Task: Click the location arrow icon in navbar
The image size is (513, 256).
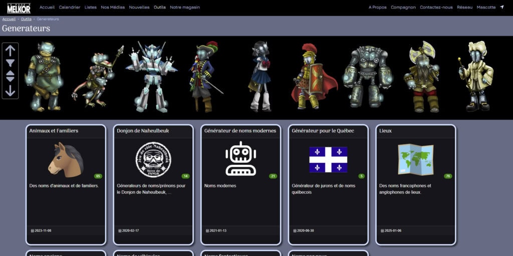Action: 502,8
